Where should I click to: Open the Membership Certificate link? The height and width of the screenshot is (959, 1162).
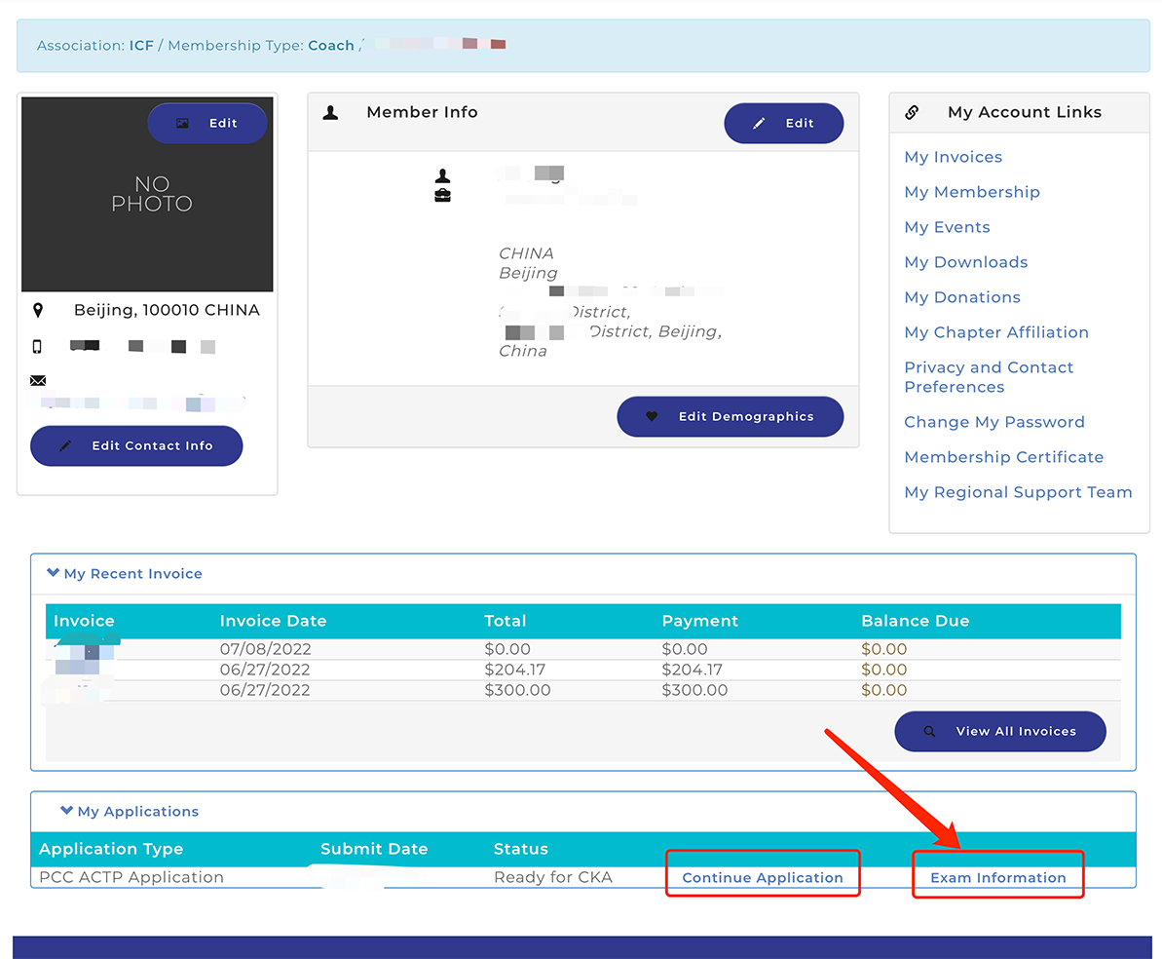[x=1003, y=457]
